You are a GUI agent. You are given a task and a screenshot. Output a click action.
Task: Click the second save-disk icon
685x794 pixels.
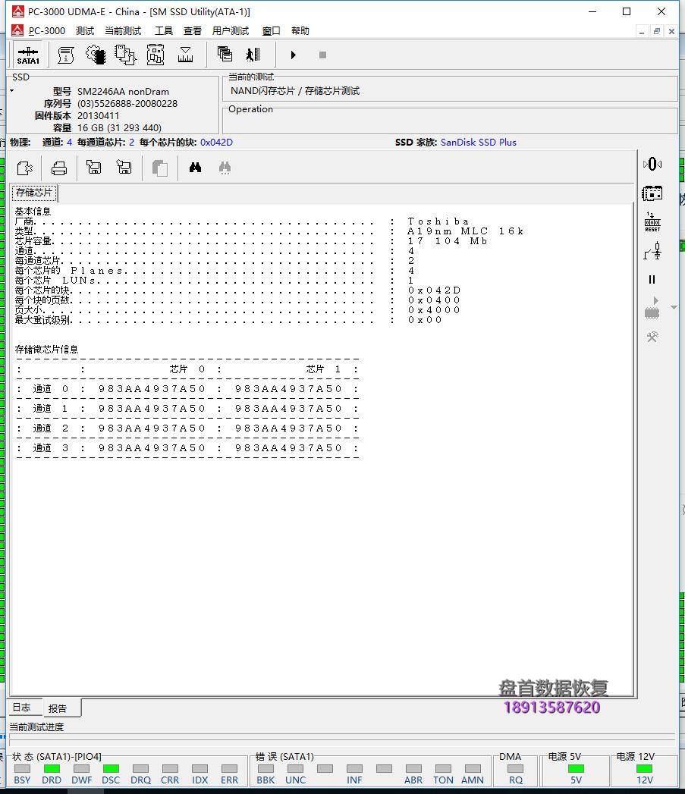124,167
